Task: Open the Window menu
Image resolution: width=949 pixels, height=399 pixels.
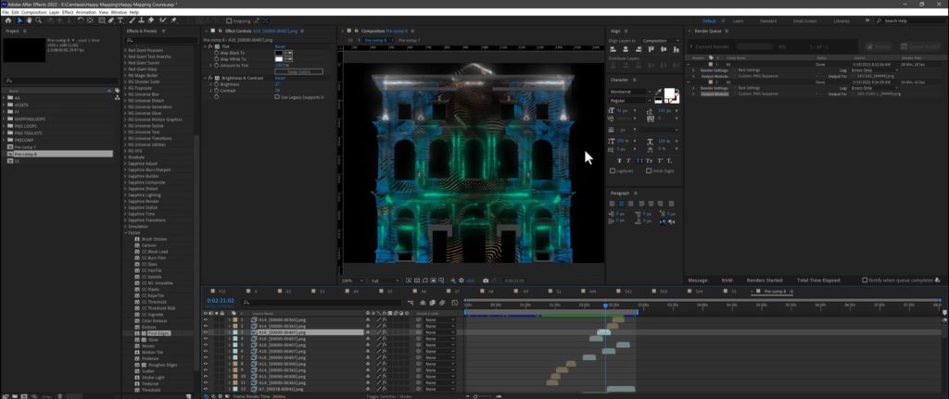Action: 120,12
